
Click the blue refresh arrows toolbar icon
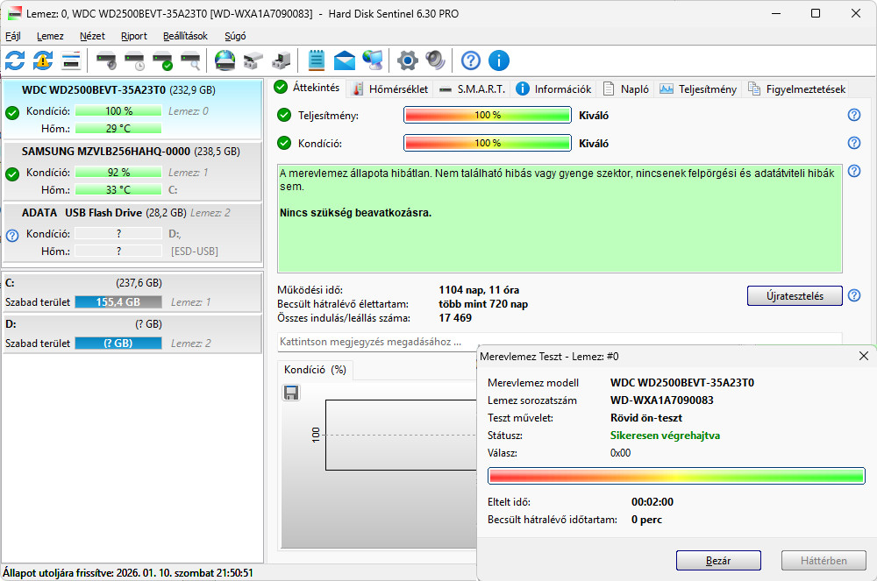point(15,60)
